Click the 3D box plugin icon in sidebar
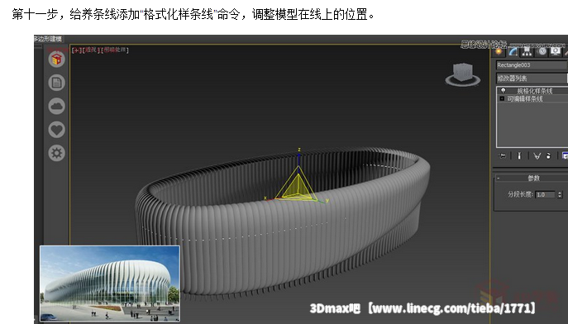This screenshot has height=324, width=568. 56,59
